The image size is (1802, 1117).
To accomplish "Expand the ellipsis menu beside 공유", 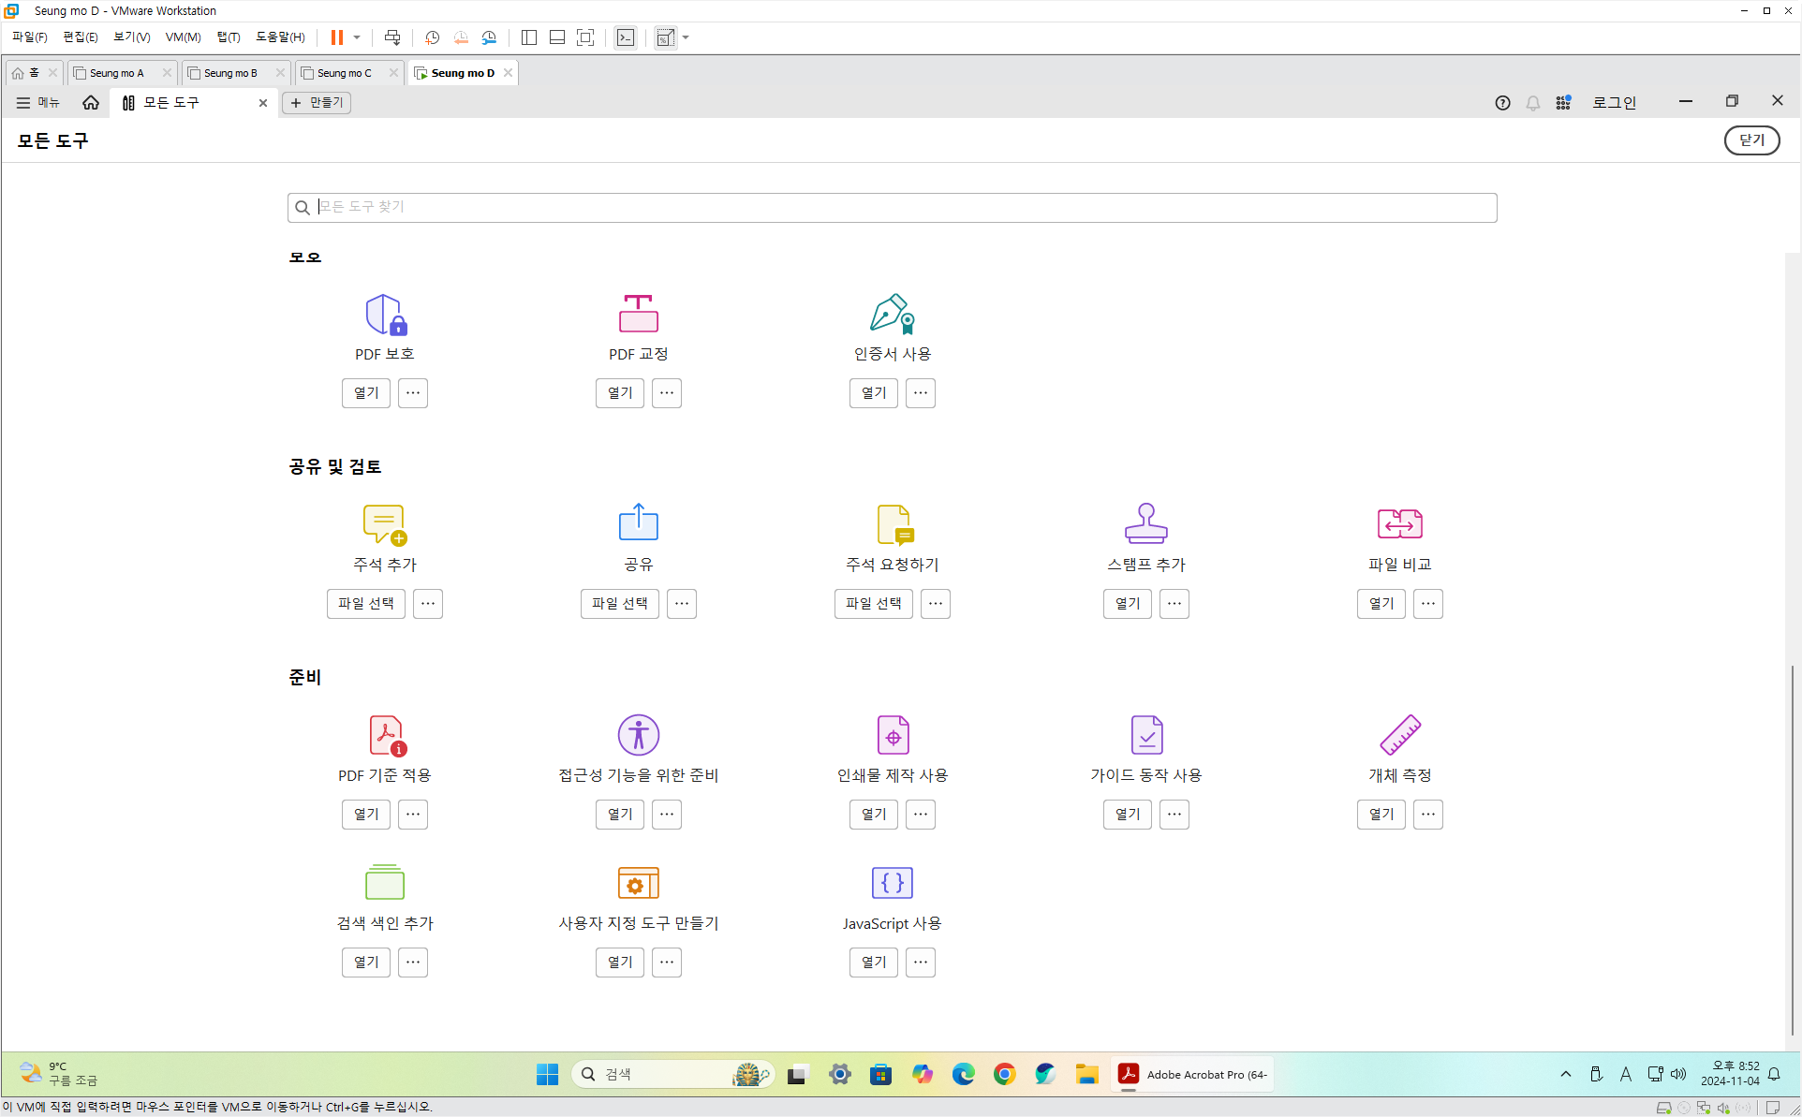I will [682, 604].
